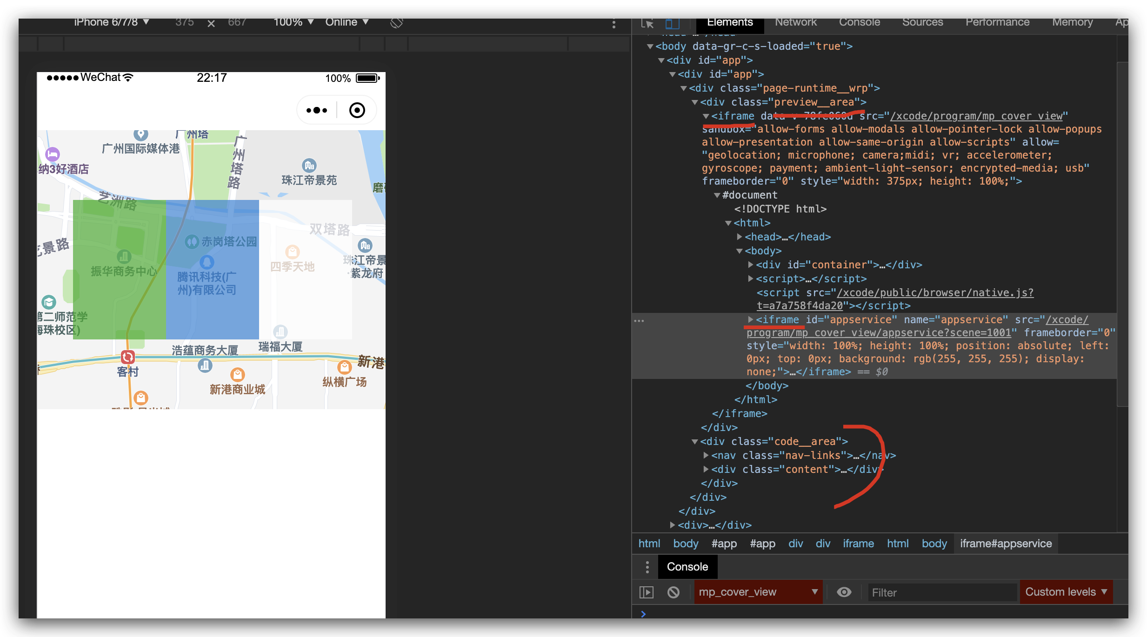
Task: Open the mp_cover_view context dropdown
Action: [x=758, y=592]
